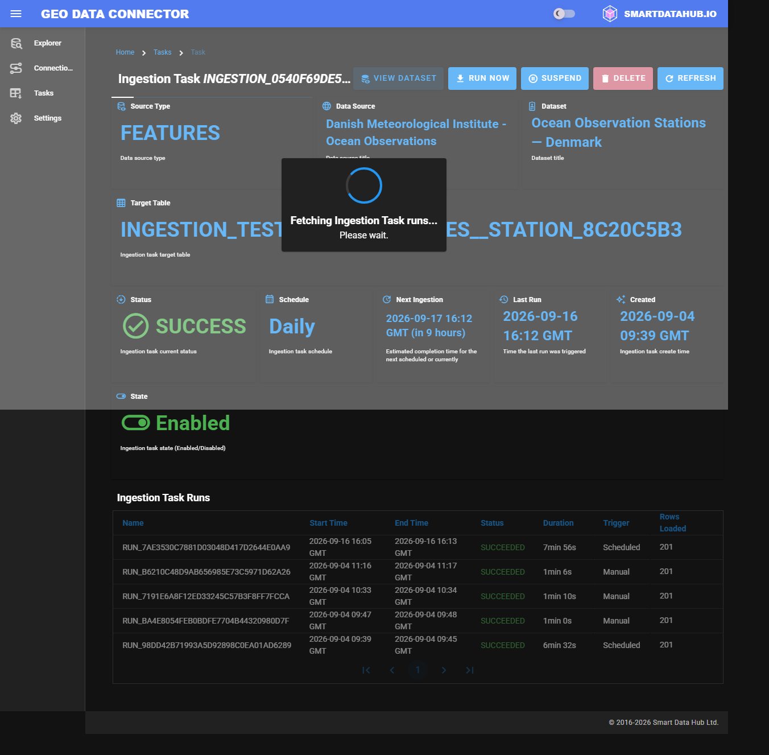Click the Ingestion Task Runs heading
769x755 pixels.
pyautogui.click(x=163, y=498)
